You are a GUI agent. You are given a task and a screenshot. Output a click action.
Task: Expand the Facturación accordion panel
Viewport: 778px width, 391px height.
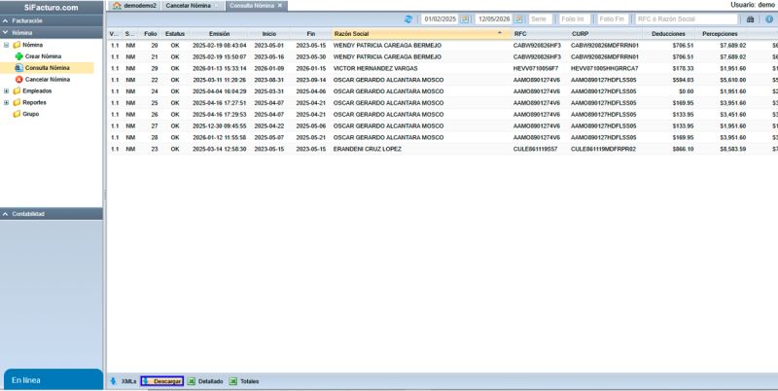52,20
